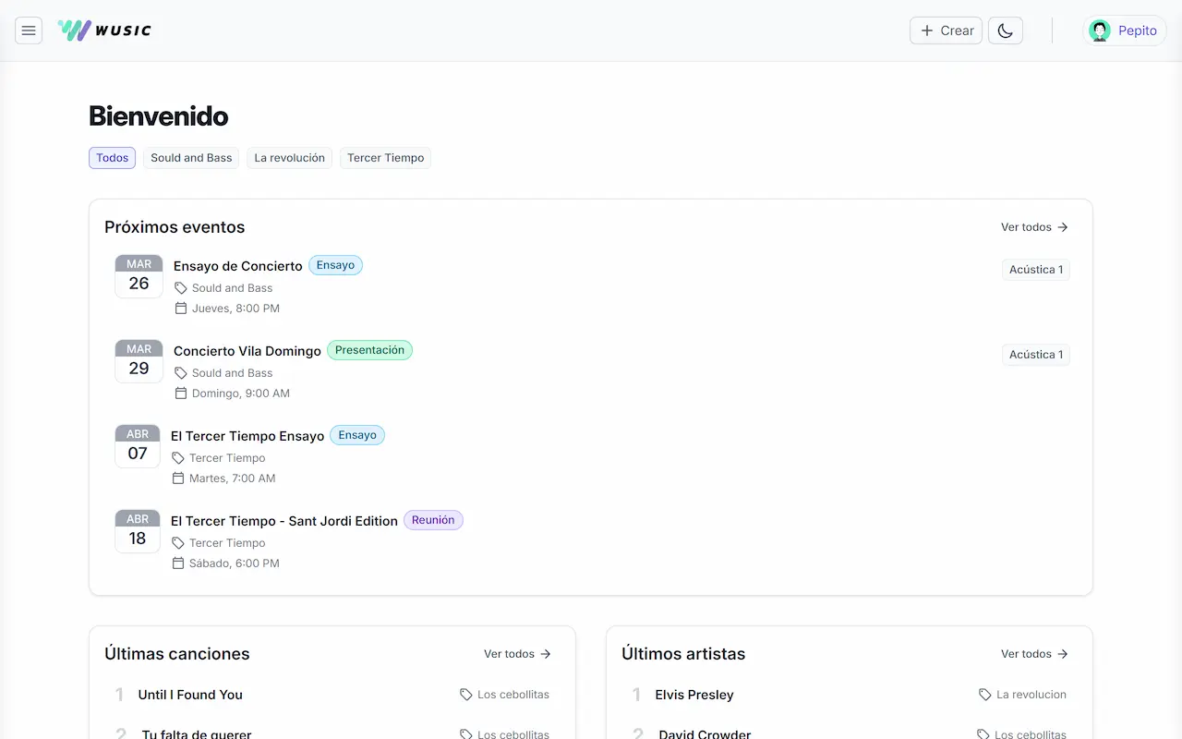Click the tag icon beside Sould and Bass
This screenshot has width=1182, height=739.
click(x=179, y=287)
